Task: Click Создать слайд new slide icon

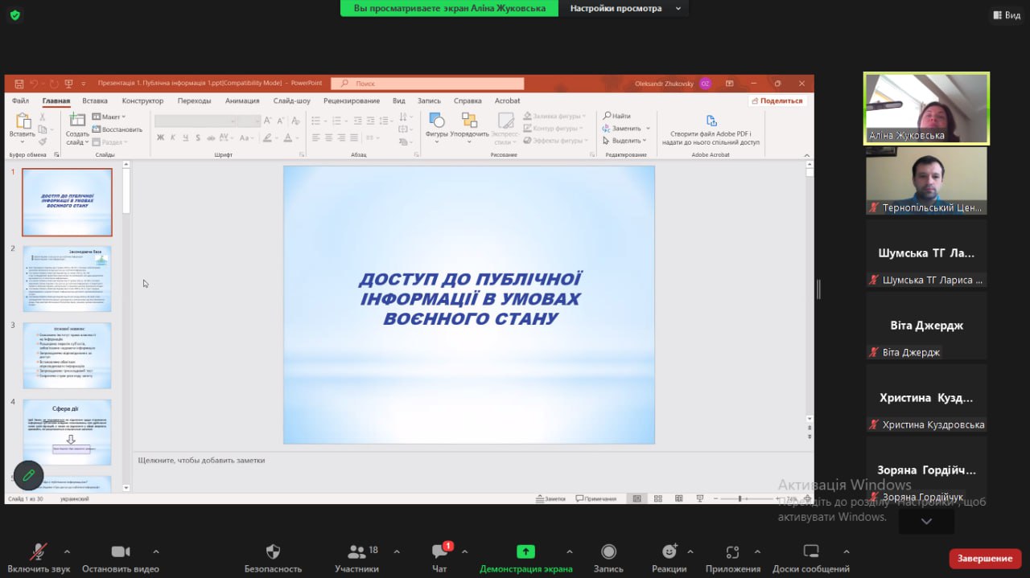Action: 77,121
